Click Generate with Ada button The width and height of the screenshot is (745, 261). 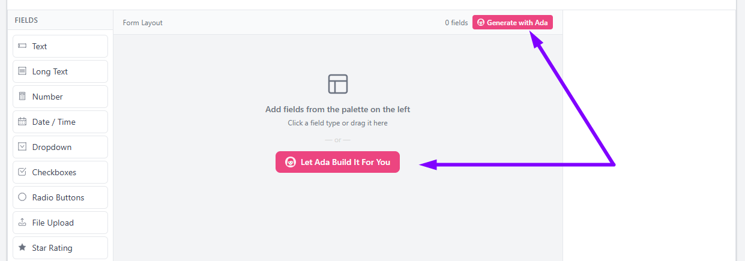(513, 22)
